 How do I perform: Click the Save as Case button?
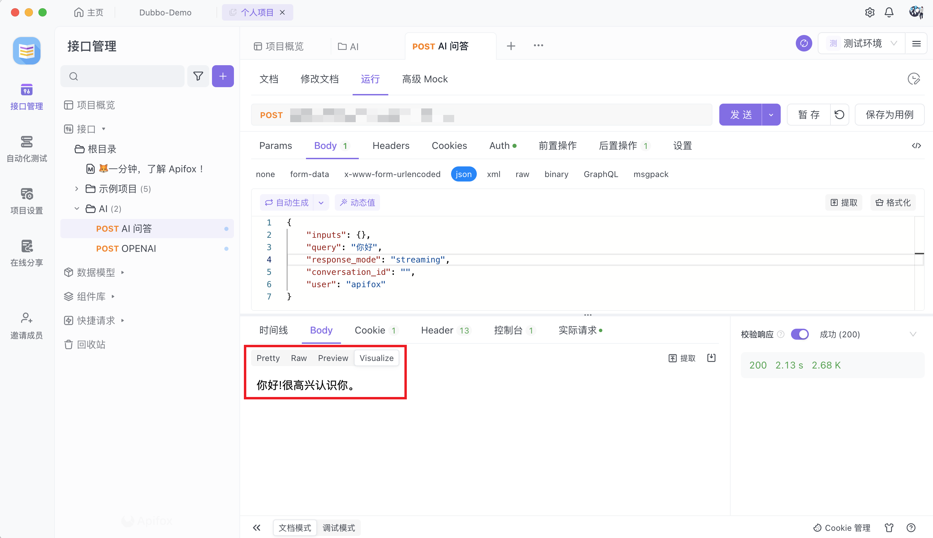889,115
